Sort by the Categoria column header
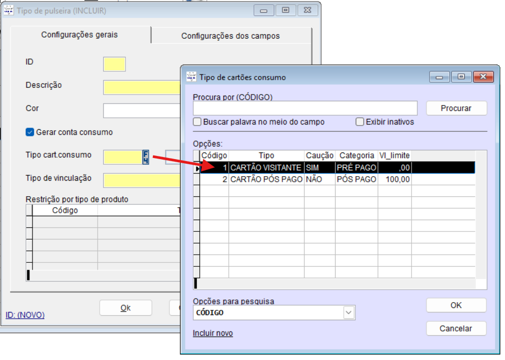This screenshot has height=360, width=505. pyautogui.click(x=356, y=155)
